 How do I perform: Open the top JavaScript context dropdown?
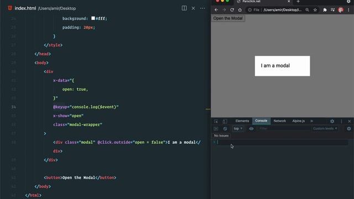(x=238, y=129)
